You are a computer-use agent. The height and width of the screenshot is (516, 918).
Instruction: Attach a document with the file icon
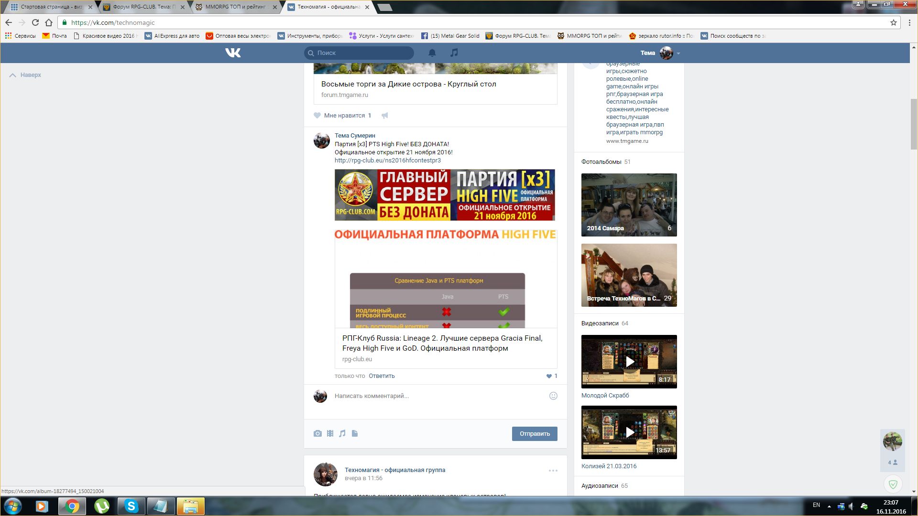pyautogui.click(x=355, y=433)
